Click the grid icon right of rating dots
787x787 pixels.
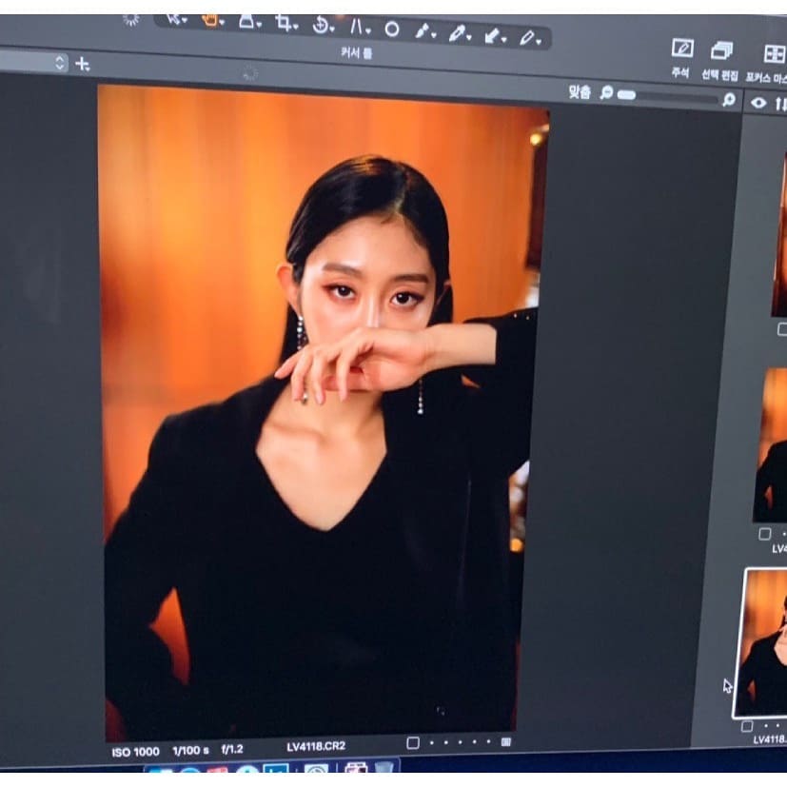pos(506,741)
